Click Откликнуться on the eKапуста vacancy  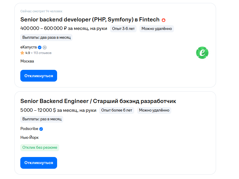pos(39,75)
